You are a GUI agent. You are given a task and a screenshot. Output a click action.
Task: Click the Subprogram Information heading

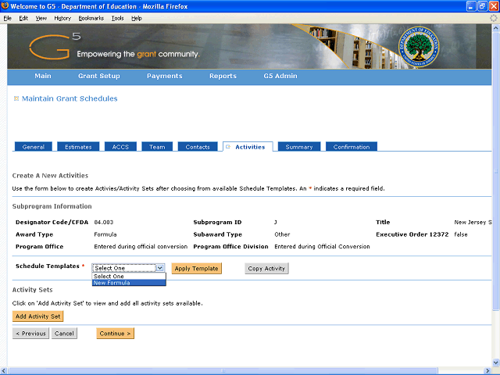[x=52, y=206]
